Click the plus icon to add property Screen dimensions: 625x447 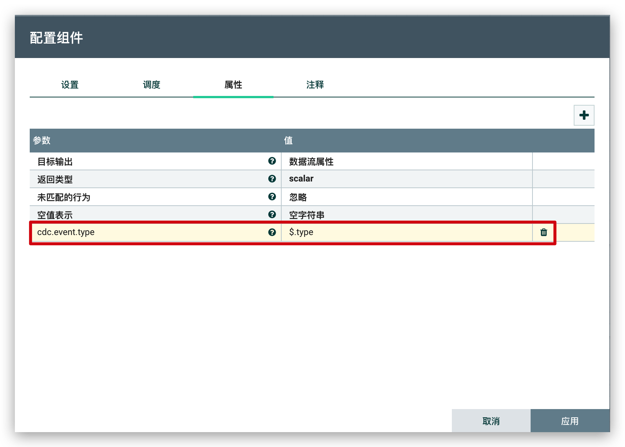point(584,115)
